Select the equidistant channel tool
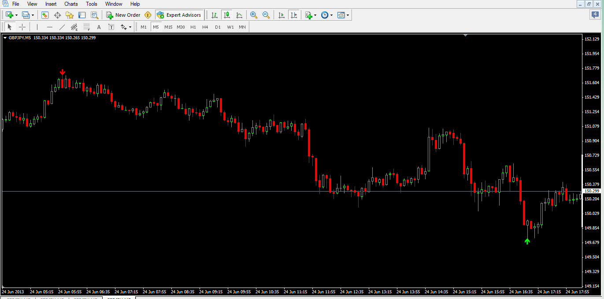604x299 pixels. [x=74, y=27]
